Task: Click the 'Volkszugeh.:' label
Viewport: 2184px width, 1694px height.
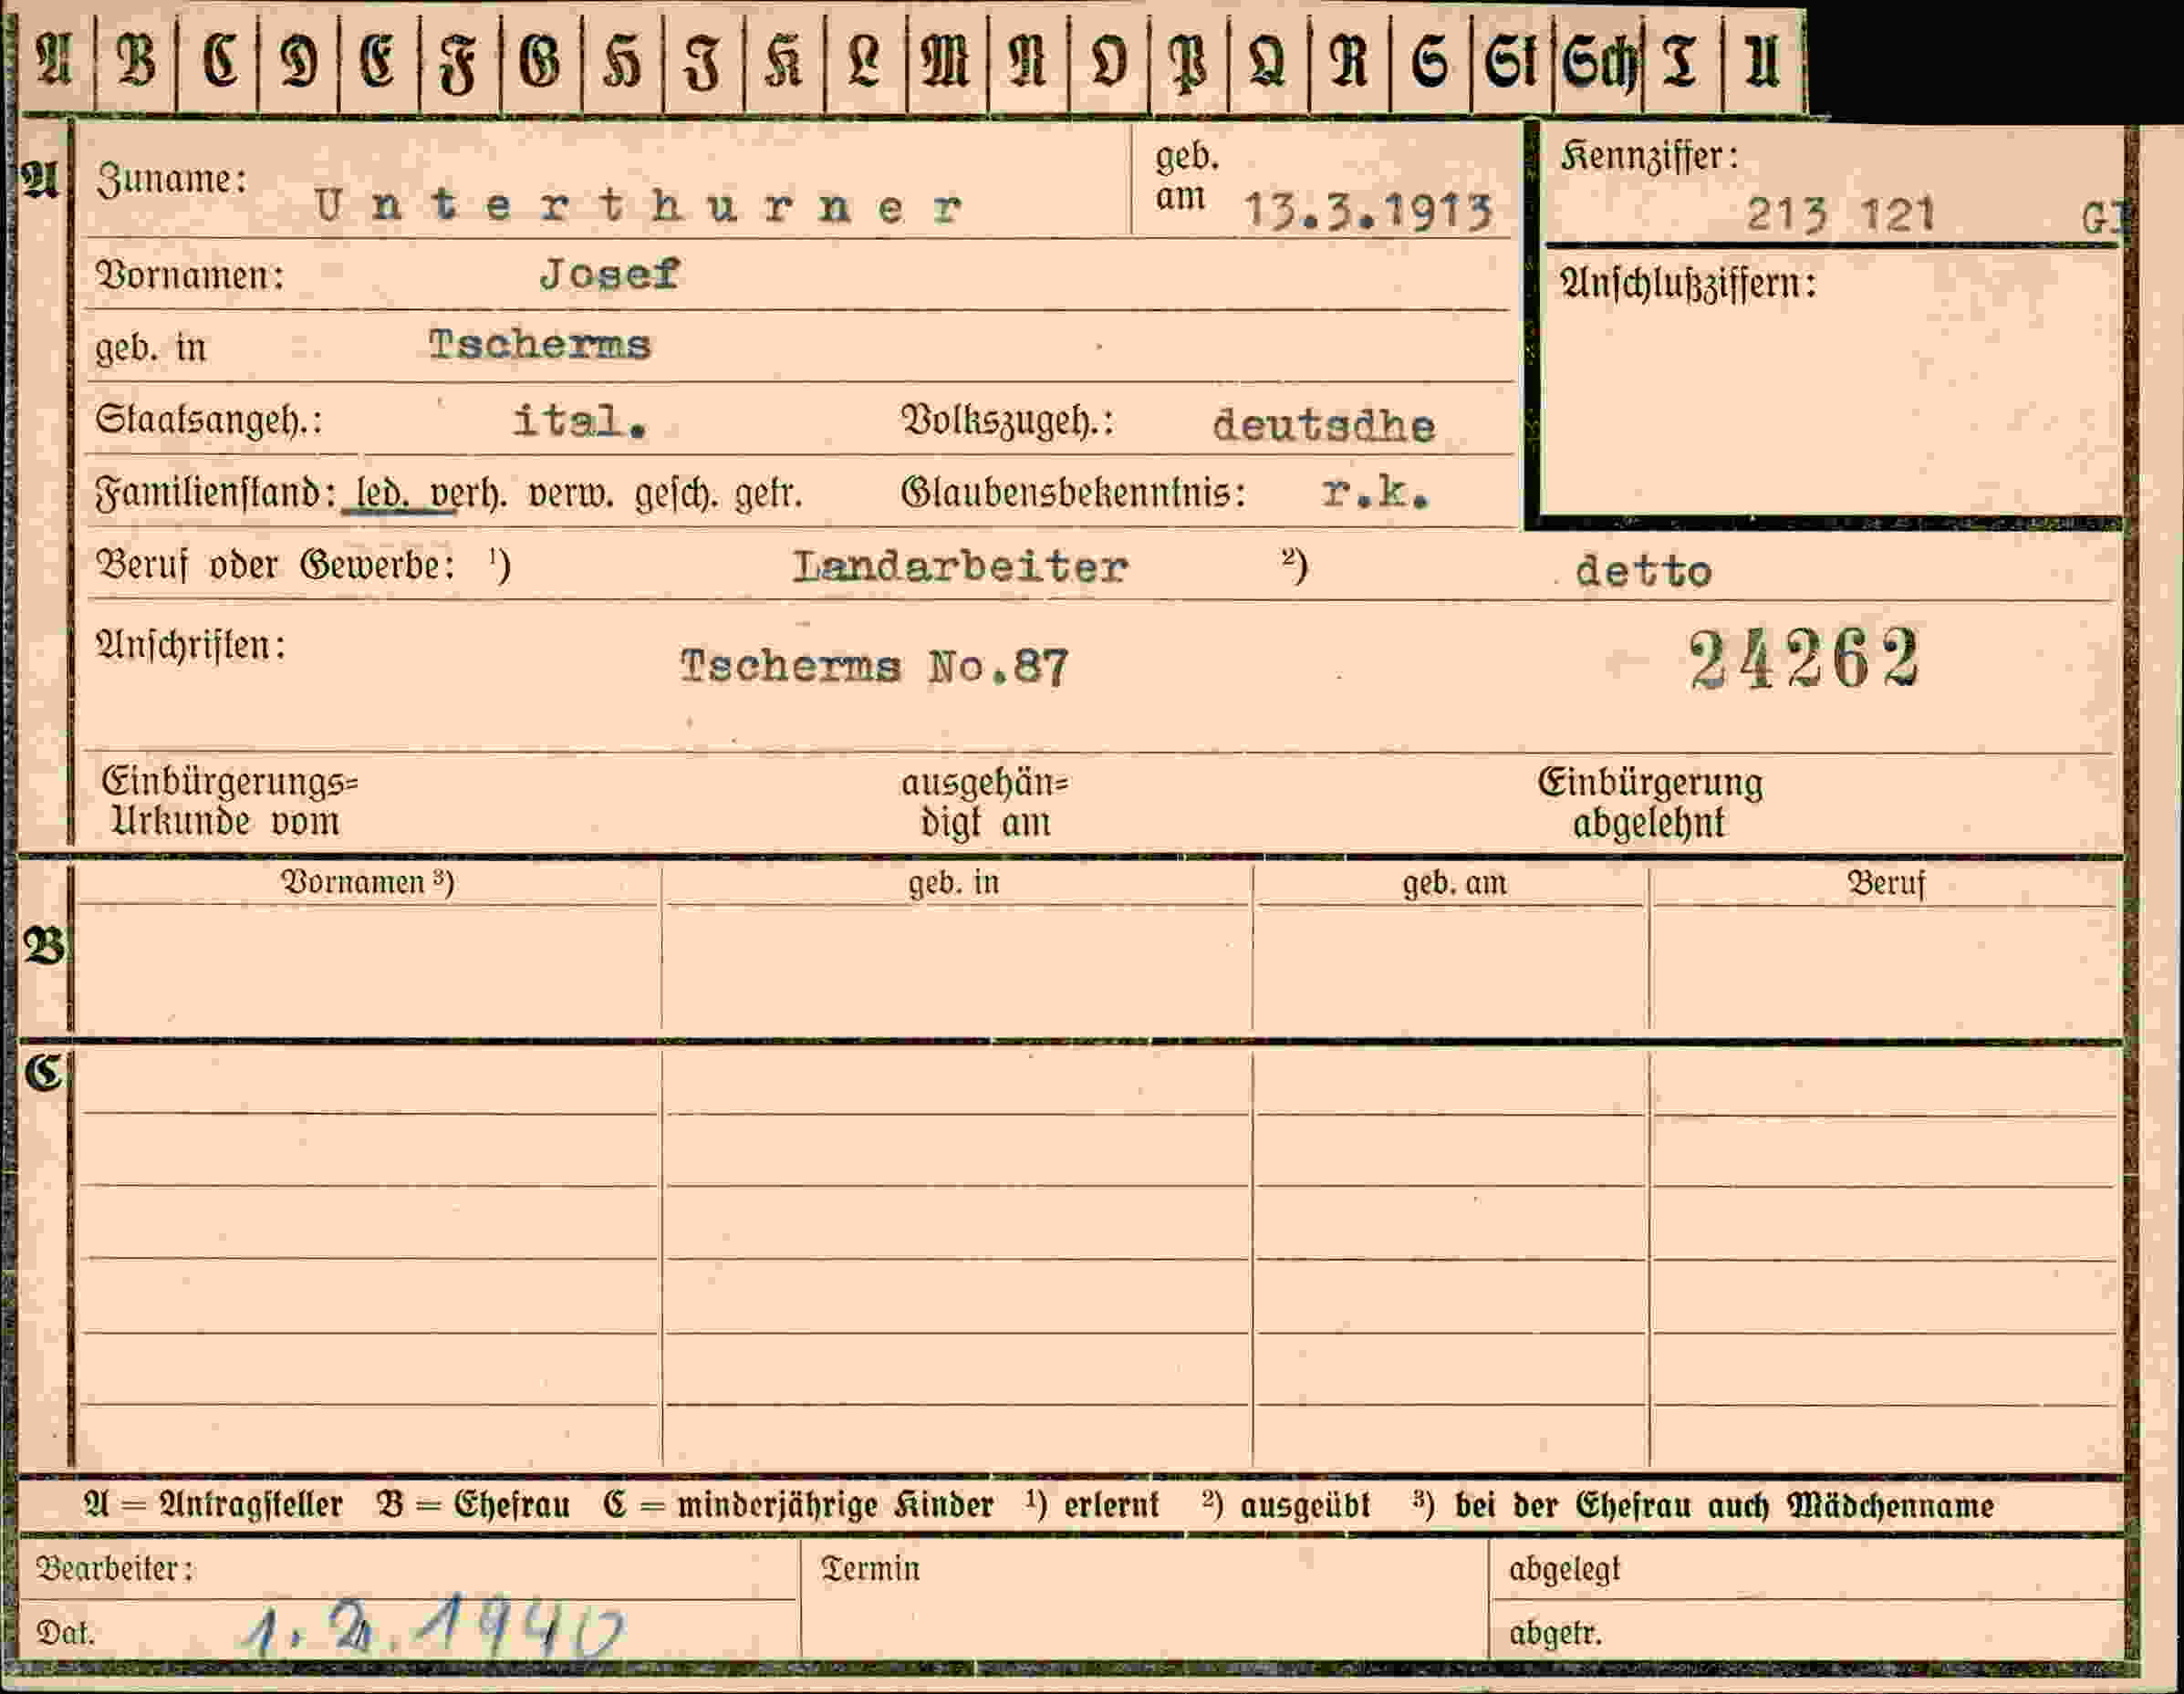Action: (x=1007, y=421)
